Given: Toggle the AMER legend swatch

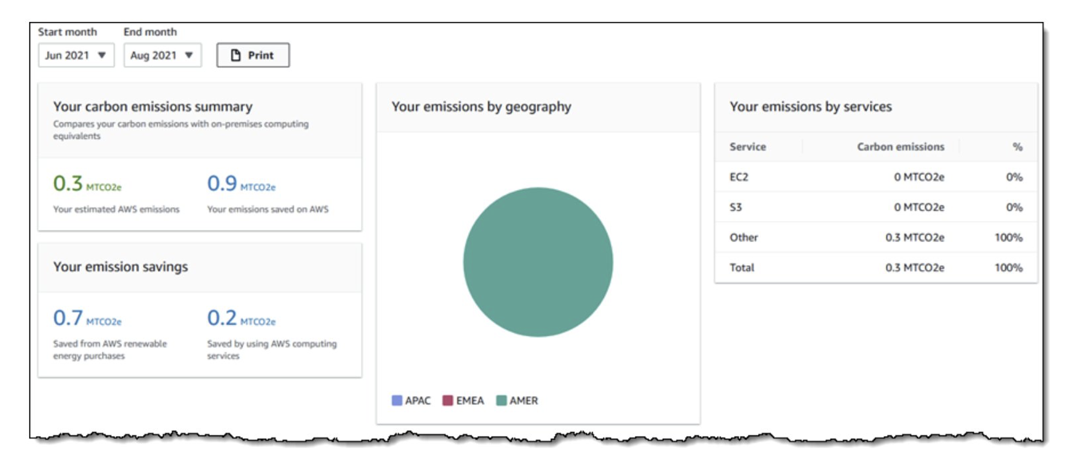Looking at the screenshot, I should tap(501, 400).
